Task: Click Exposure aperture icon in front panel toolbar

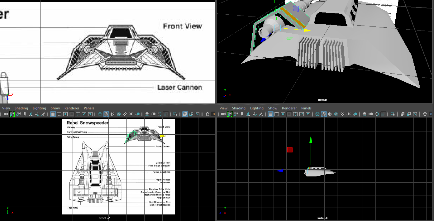Action: [207, 114]
